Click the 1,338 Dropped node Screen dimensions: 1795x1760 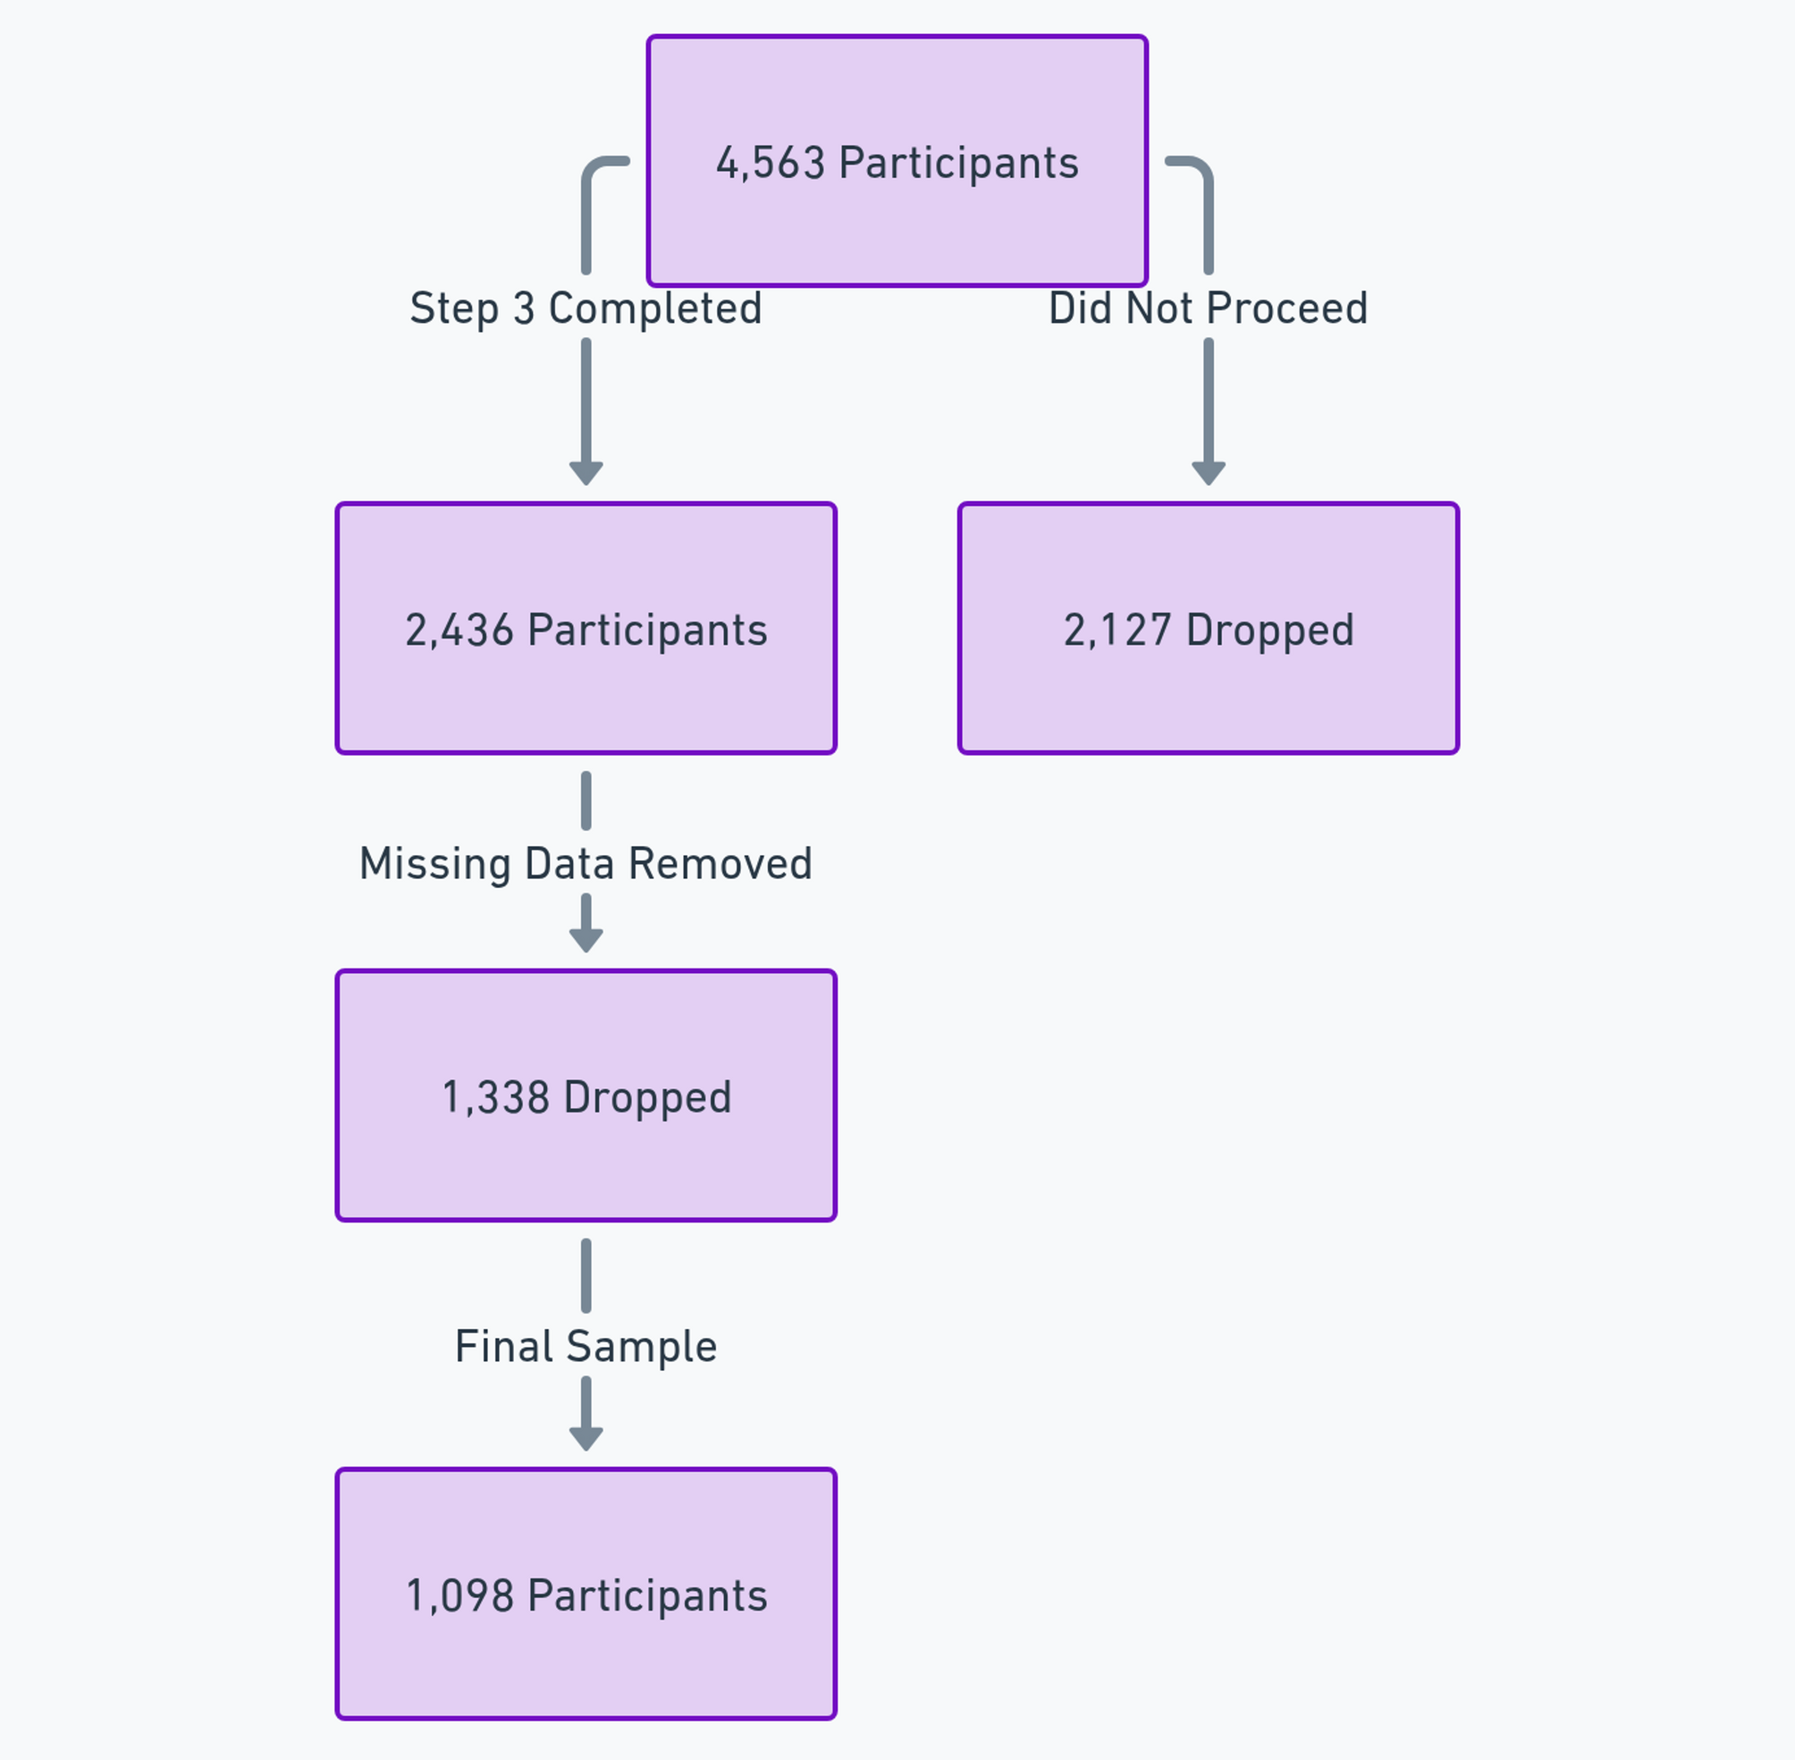586,1096
